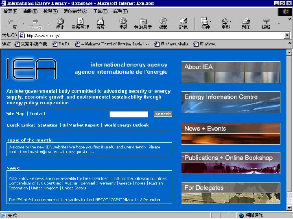
Task: Click the page icon in address bar
Action: pyautogui.click(x=22, y=35)
